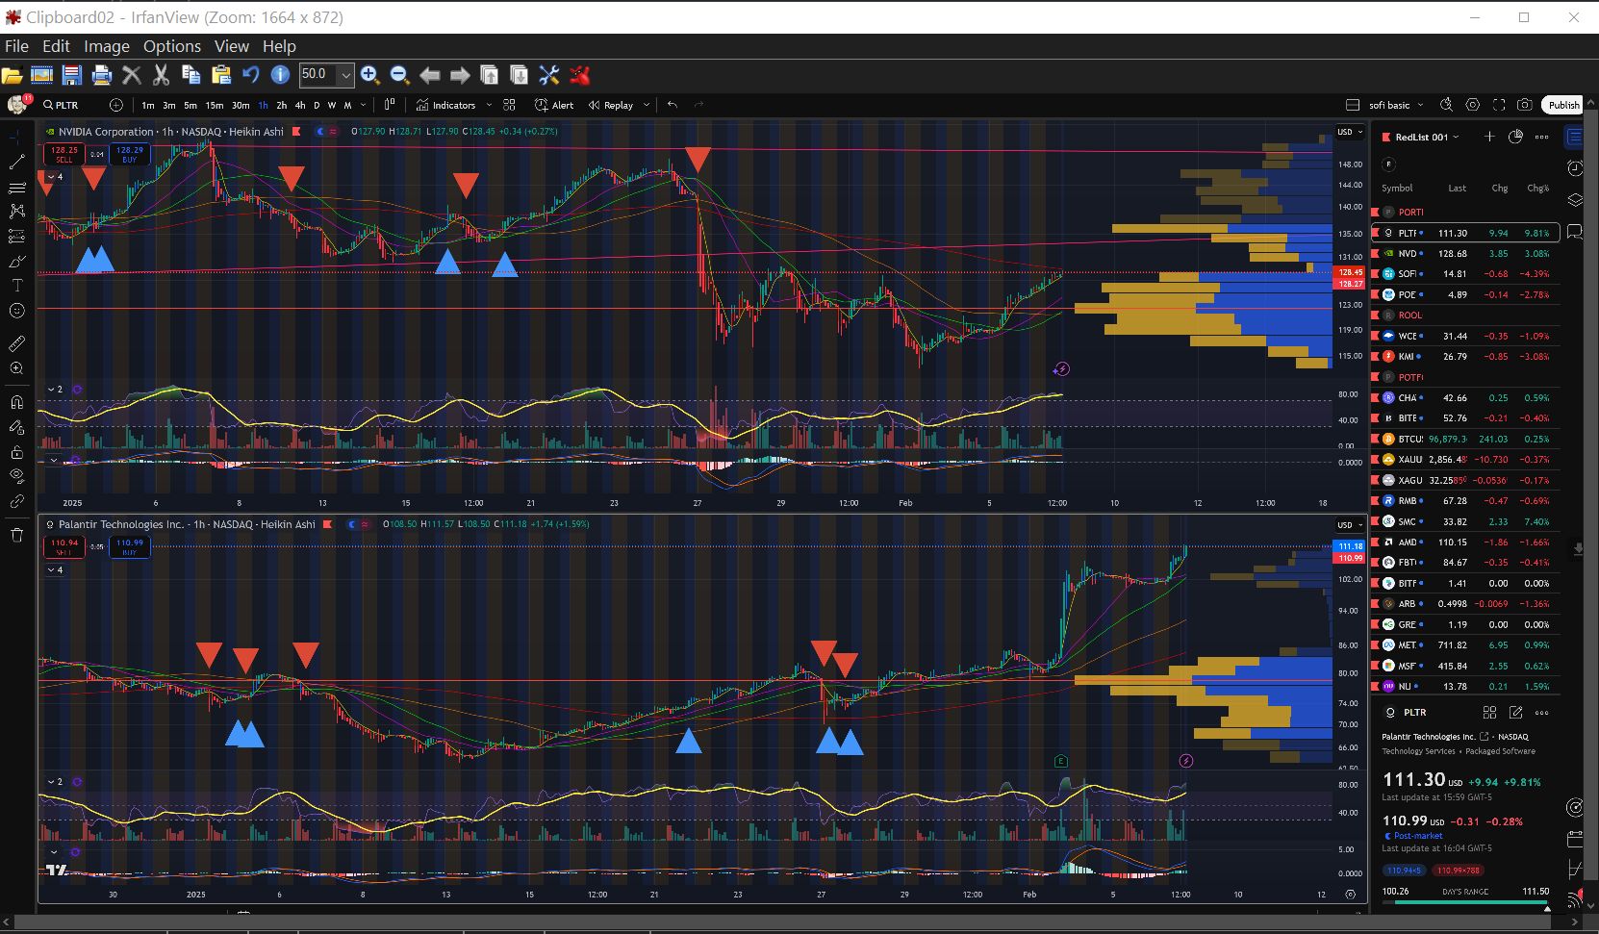Viewport: 1599px width, 934px height.
Task: Select AMD row in watchlist
Action: (x=1465, y=543)
